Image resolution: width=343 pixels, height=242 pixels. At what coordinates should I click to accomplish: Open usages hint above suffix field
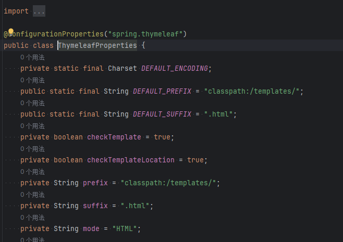click(32, 195)
